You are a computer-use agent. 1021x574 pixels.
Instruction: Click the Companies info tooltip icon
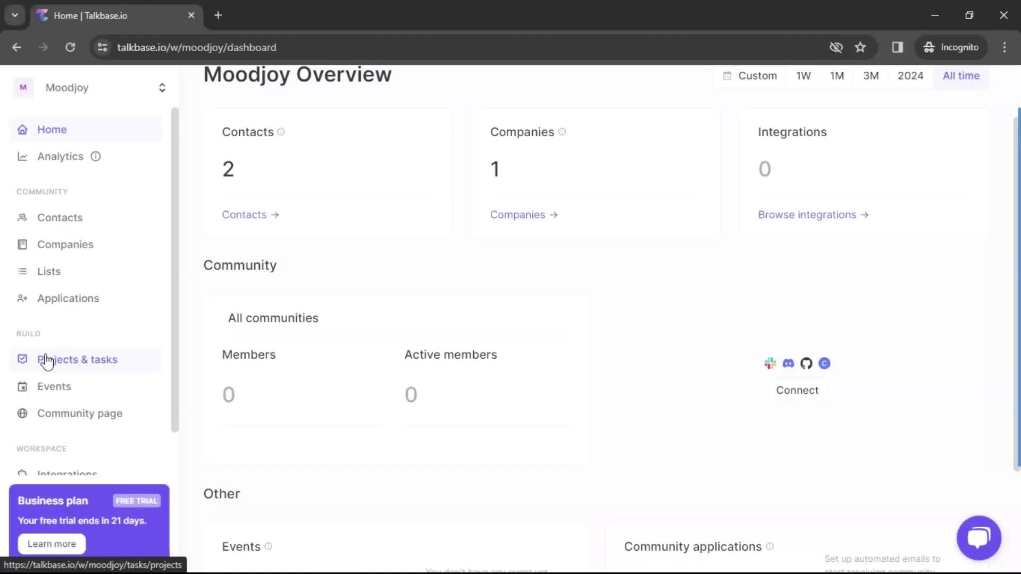(563, 132)
